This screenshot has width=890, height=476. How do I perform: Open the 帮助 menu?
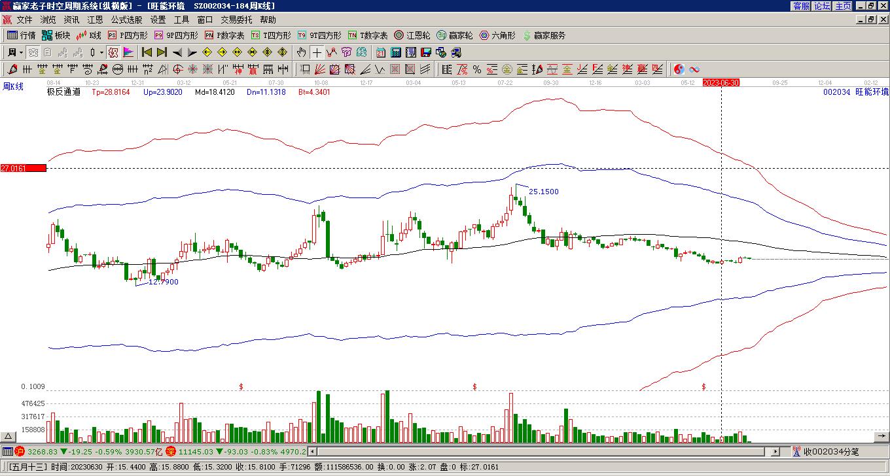click(x=268, y=20)
